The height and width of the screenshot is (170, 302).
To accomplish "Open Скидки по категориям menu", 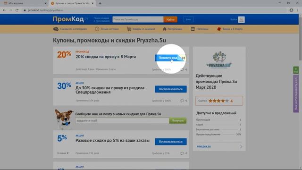I will (x=73, y=29).
